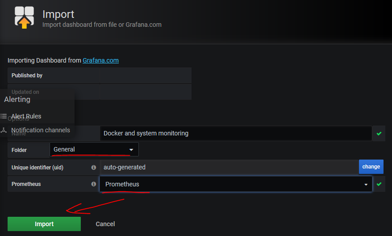This screenshot has width=392, height=236.
Task: Open Notification channels menu entry
Action: tap(41, 130)
